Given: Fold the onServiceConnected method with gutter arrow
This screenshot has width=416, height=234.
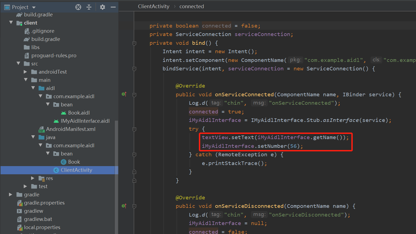Looking at the screenshot, I should 134,94.
